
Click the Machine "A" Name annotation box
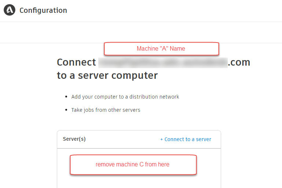pyautogui.click(x=161, y=49)
